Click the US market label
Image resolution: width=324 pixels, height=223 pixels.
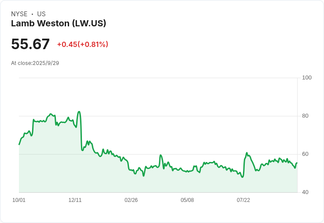[x=41, y=14]
